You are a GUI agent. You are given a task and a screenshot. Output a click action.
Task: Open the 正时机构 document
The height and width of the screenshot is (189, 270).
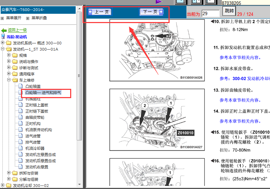[33, 124]
